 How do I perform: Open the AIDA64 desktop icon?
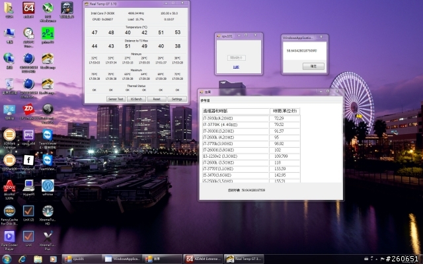coord(28,9)
